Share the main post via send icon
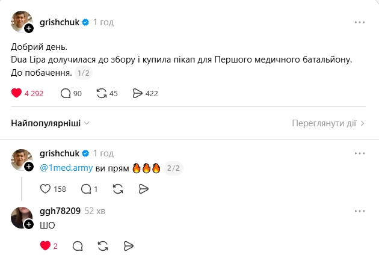 click(137, 93)
